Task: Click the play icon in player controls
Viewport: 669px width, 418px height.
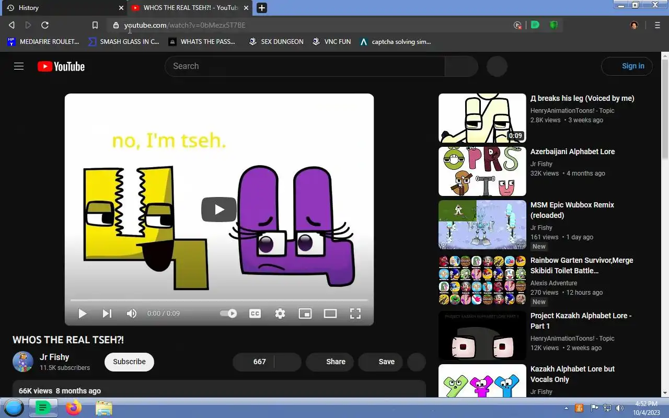Action: [82, 313]
